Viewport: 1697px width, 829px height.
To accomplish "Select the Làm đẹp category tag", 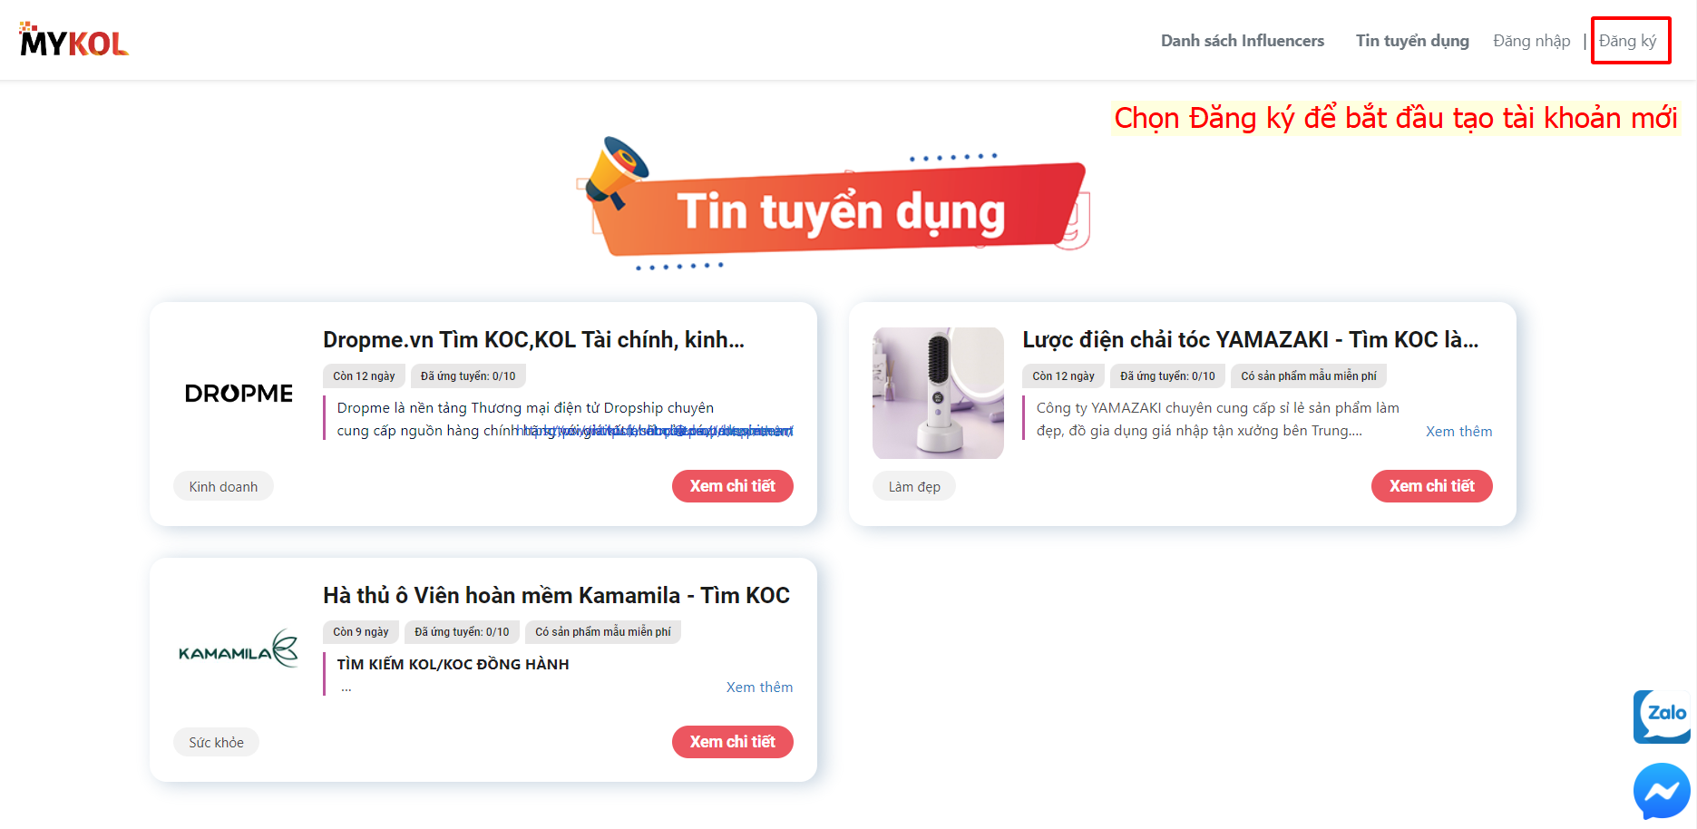I will tap(914, 487).
